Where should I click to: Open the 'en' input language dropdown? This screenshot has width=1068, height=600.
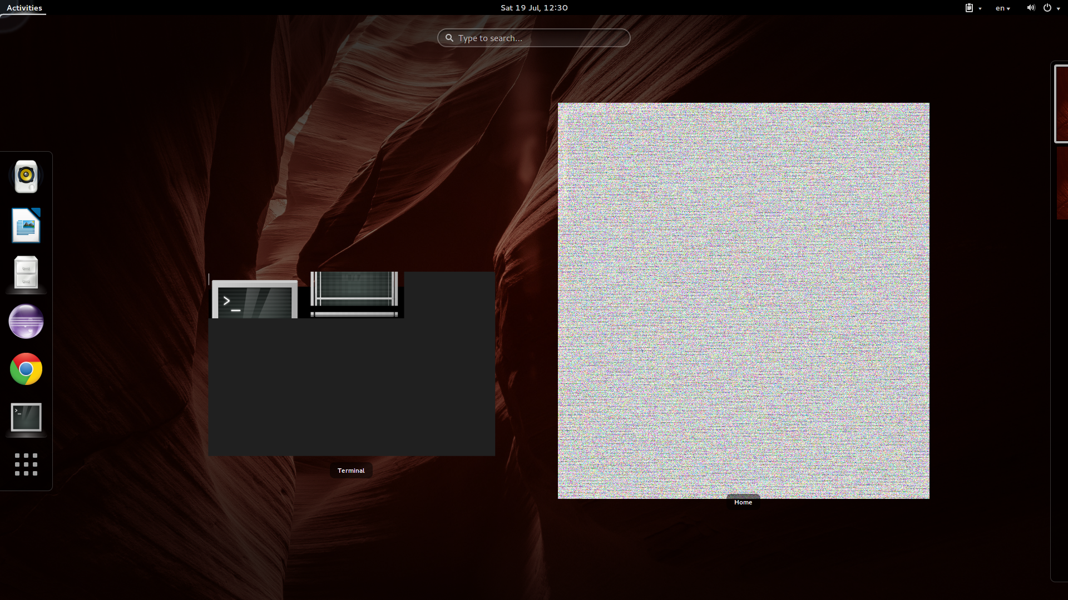pyautogui.click(x=1002, y=8)
